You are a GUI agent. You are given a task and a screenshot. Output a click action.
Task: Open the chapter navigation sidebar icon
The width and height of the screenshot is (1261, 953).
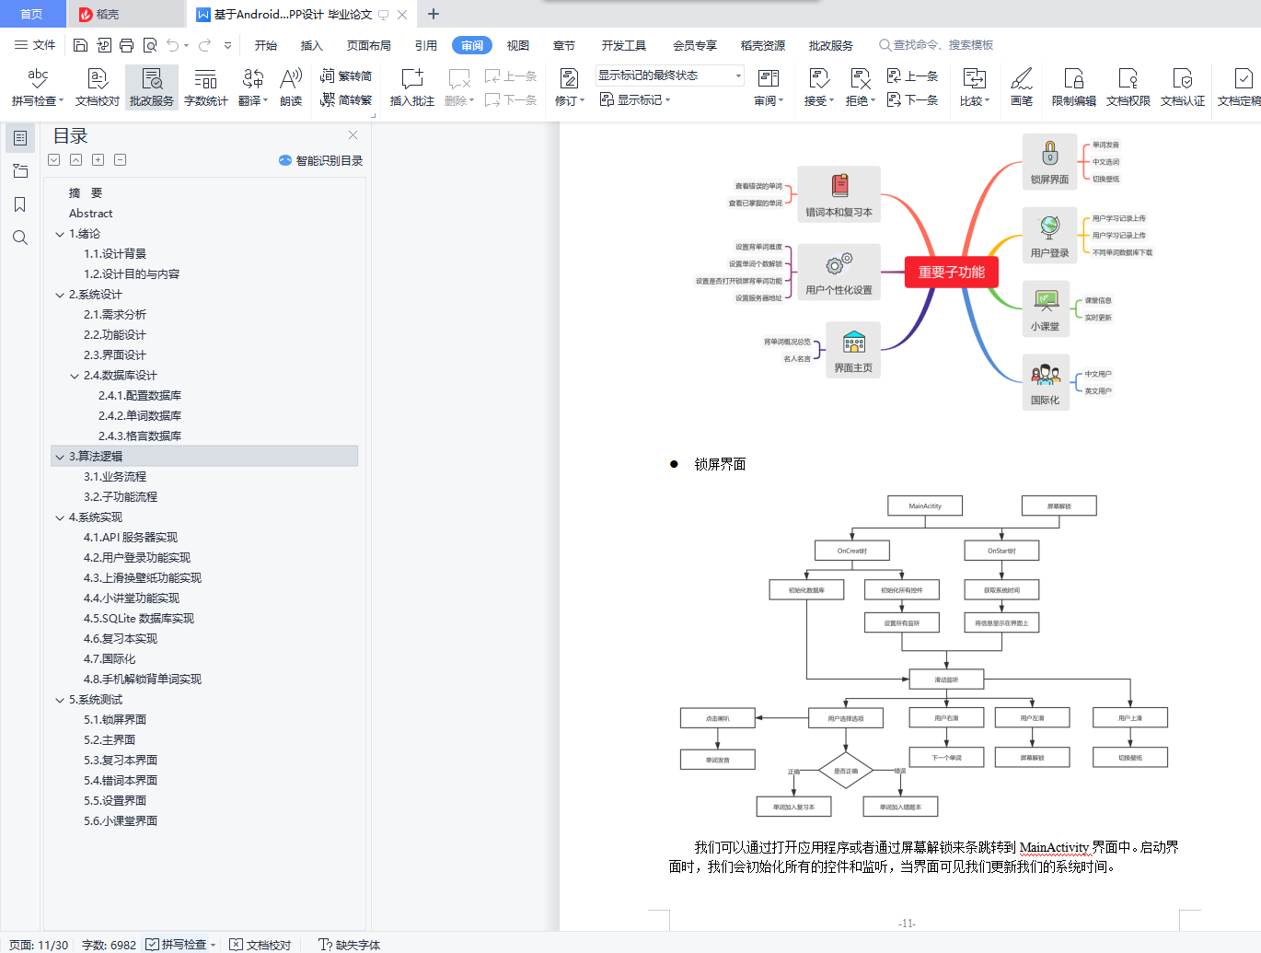pos(20,171)
